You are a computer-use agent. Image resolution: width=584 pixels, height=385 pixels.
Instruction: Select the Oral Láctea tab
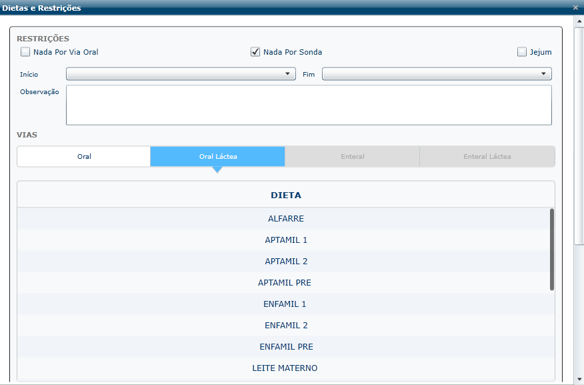pyautogui.click(x=218, y=157)
